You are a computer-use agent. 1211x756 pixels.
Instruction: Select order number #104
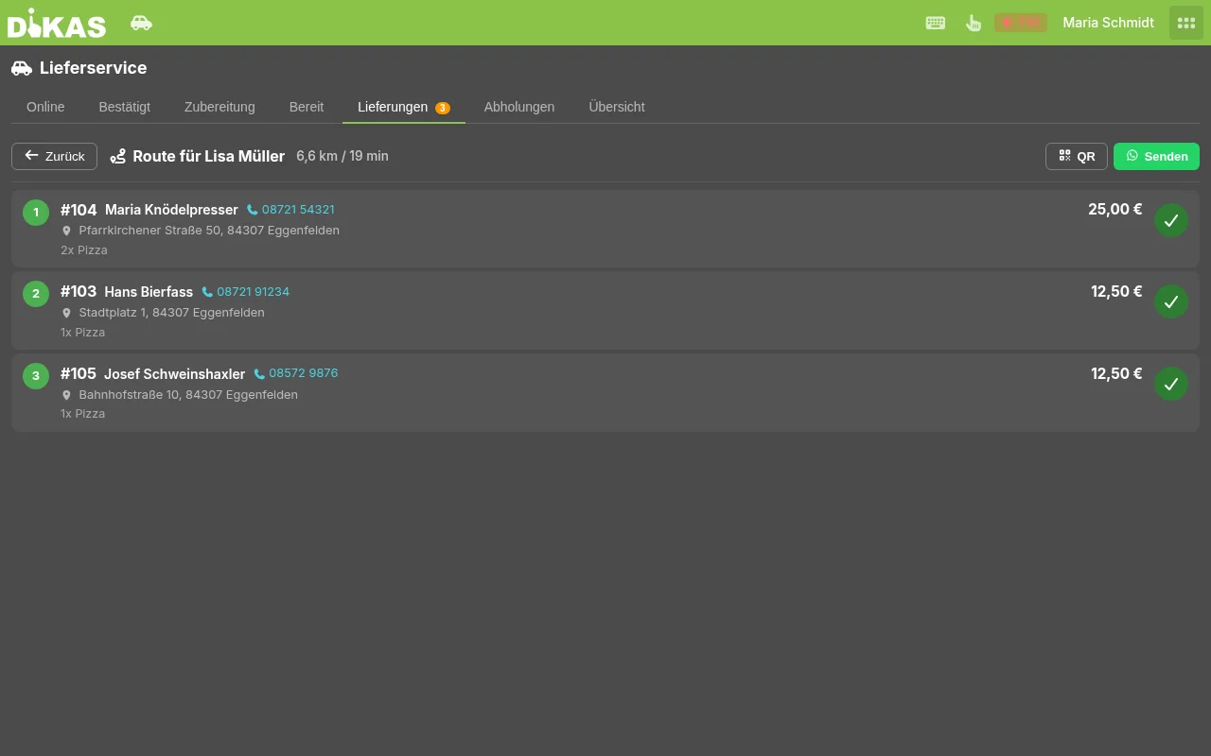click(79, 210)
